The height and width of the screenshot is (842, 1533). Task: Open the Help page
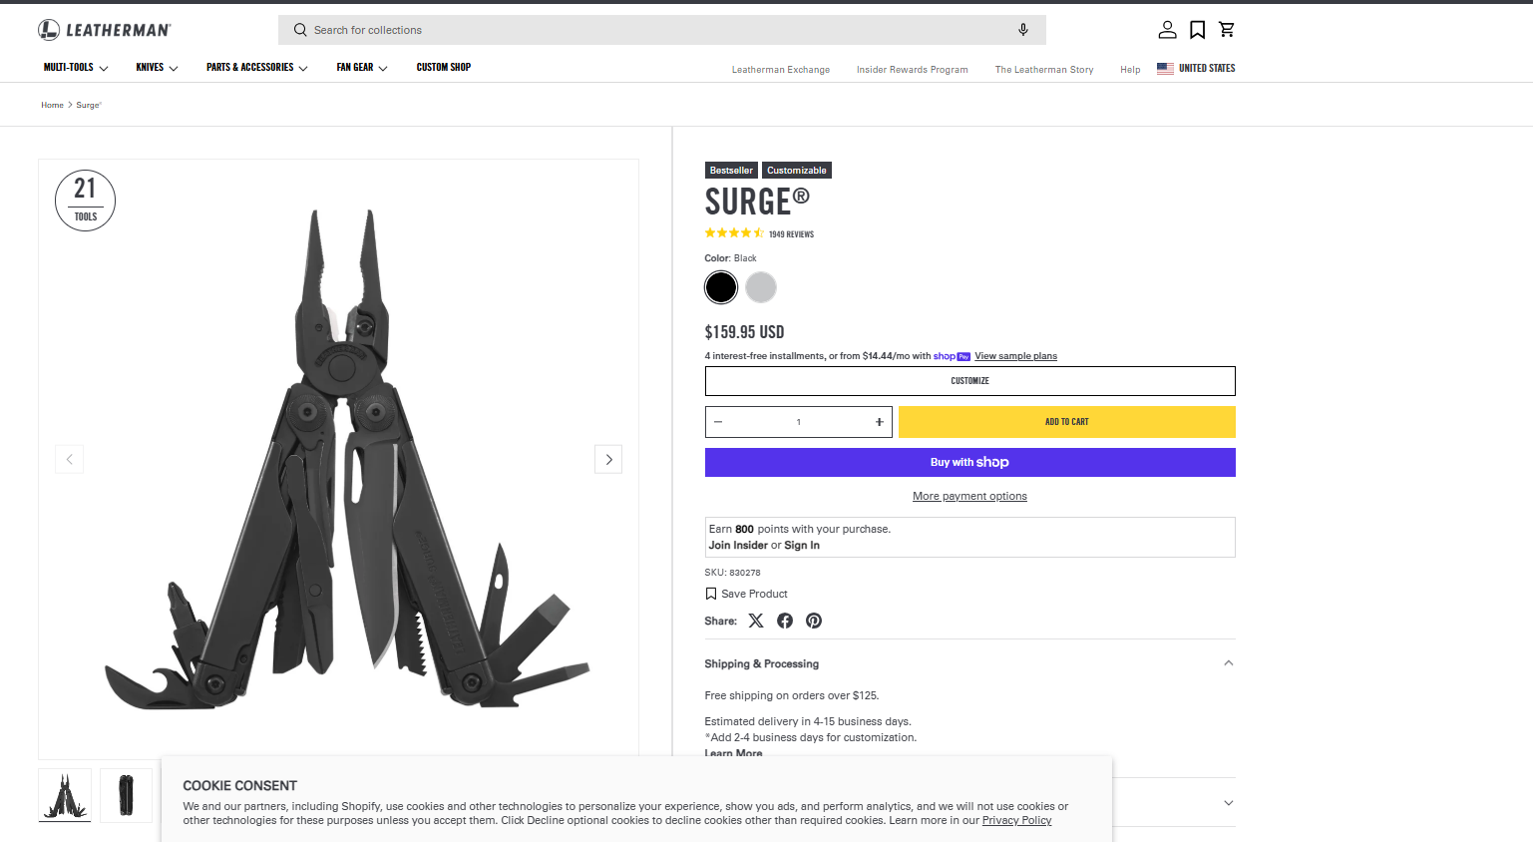[1130, 70]
